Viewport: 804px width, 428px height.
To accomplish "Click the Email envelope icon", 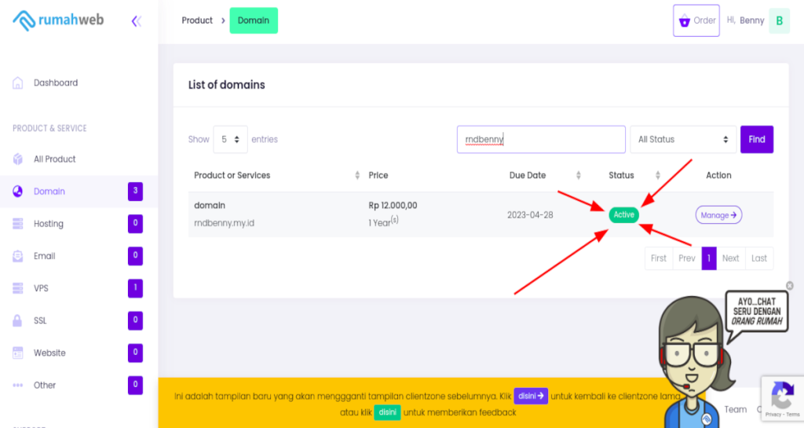I will pos(18,256).
